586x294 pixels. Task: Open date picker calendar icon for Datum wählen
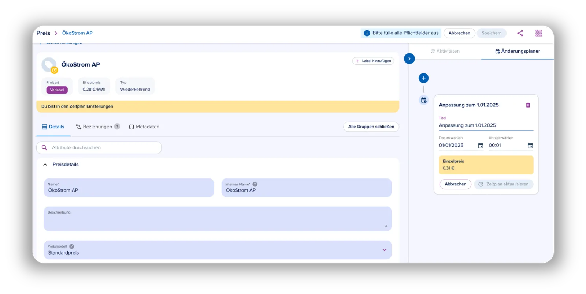point(481,146)
